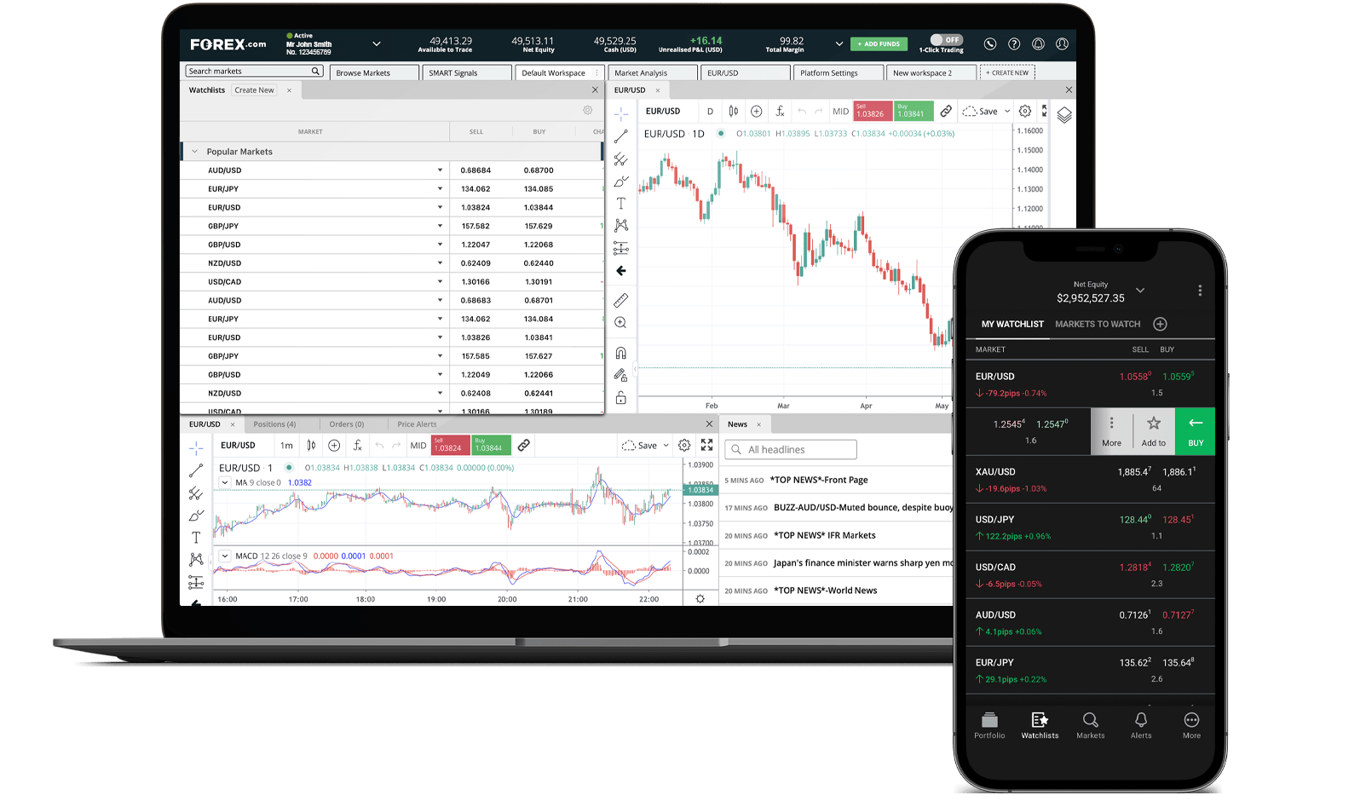Collapse MA 9 close indicator chevron

(225, 482)
